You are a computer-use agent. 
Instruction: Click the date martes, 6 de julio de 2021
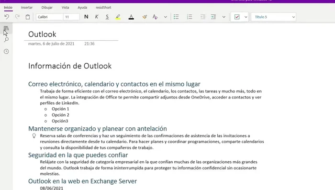point(51,44)
